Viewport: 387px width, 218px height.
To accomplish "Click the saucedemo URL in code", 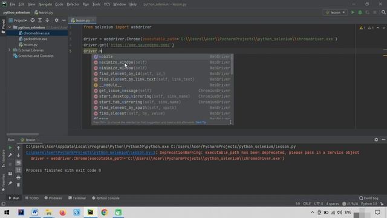I will click(141, 45).
